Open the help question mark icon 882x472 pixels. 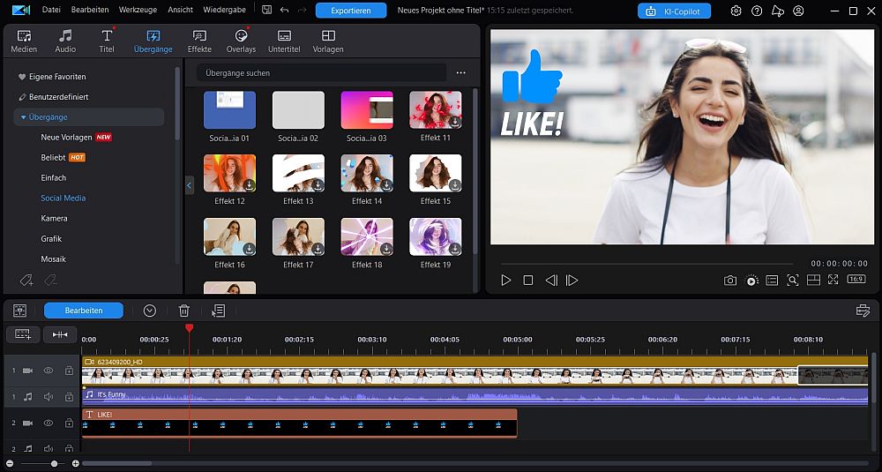(757, 11)
